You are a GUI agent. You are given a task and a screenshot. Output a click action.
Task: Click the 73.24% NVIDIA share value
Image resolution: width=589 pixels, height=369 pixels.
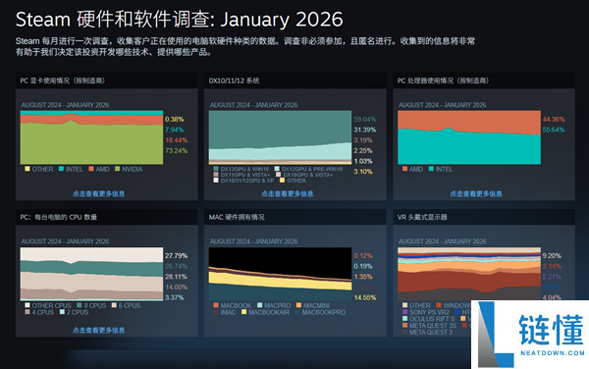(176, 151)
